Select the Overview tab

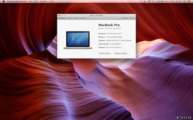click(62, 18)
